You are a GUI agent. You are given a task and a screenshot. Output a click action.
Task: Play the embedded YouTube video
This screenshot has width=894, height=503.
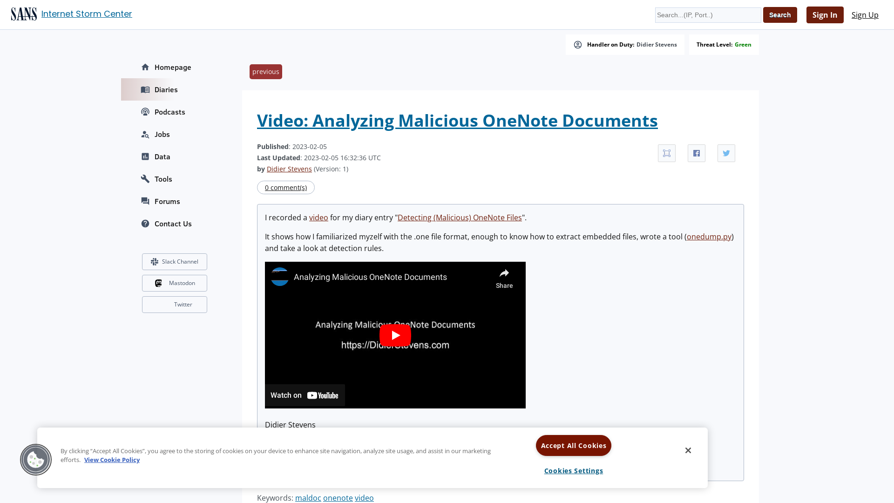pos(395,335)
